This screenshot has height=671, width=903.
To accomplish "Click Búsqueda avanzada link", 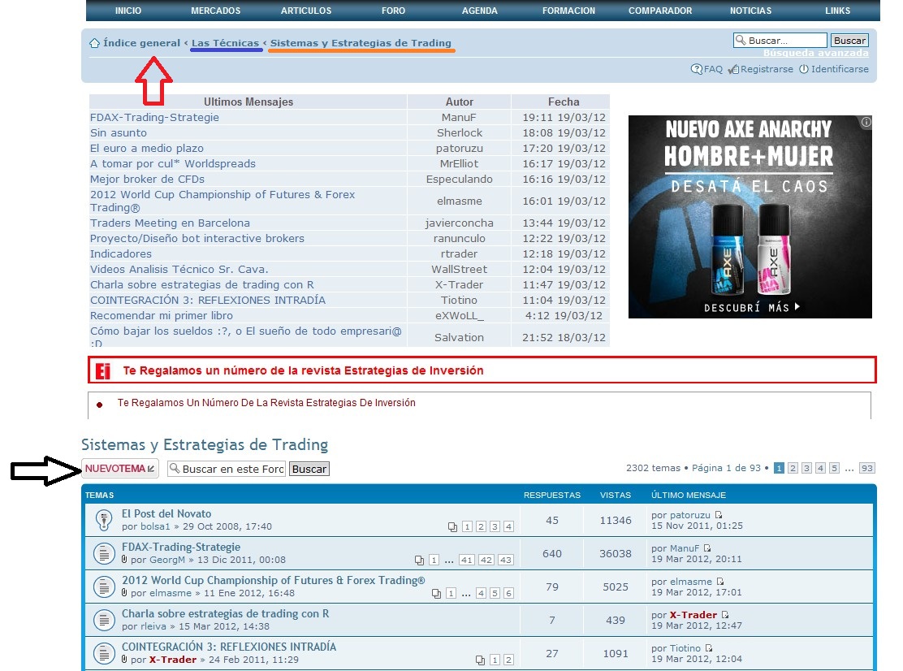I will pos(815,53).
